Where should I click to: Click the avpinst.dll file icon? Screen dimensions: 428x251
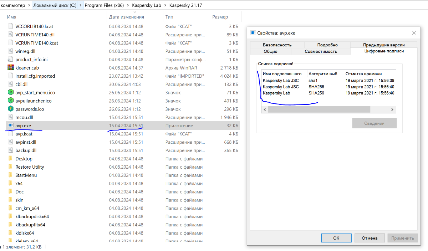coord(10,142)
